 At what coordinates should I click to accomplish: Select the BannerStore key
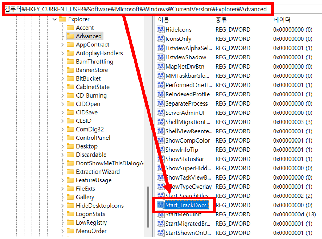92,70
